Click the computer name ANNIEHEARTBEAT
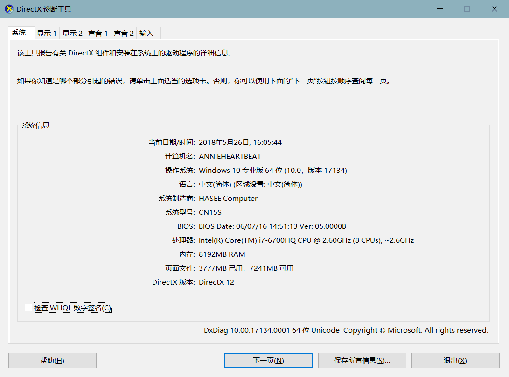Viewport: 509px width, 377px height. tap(230, 157)
